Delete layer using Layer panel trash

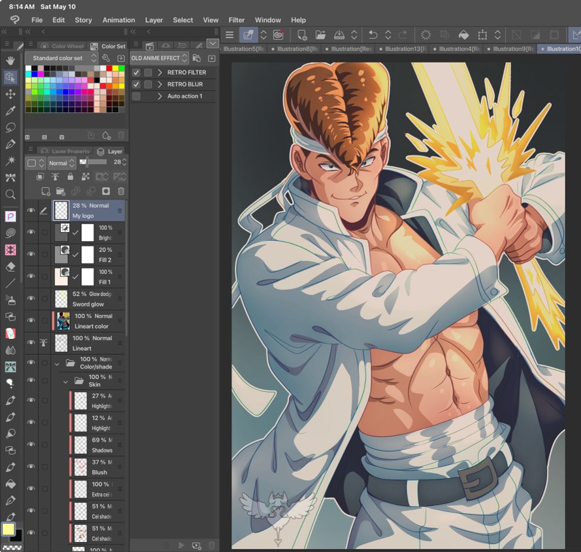121,191
